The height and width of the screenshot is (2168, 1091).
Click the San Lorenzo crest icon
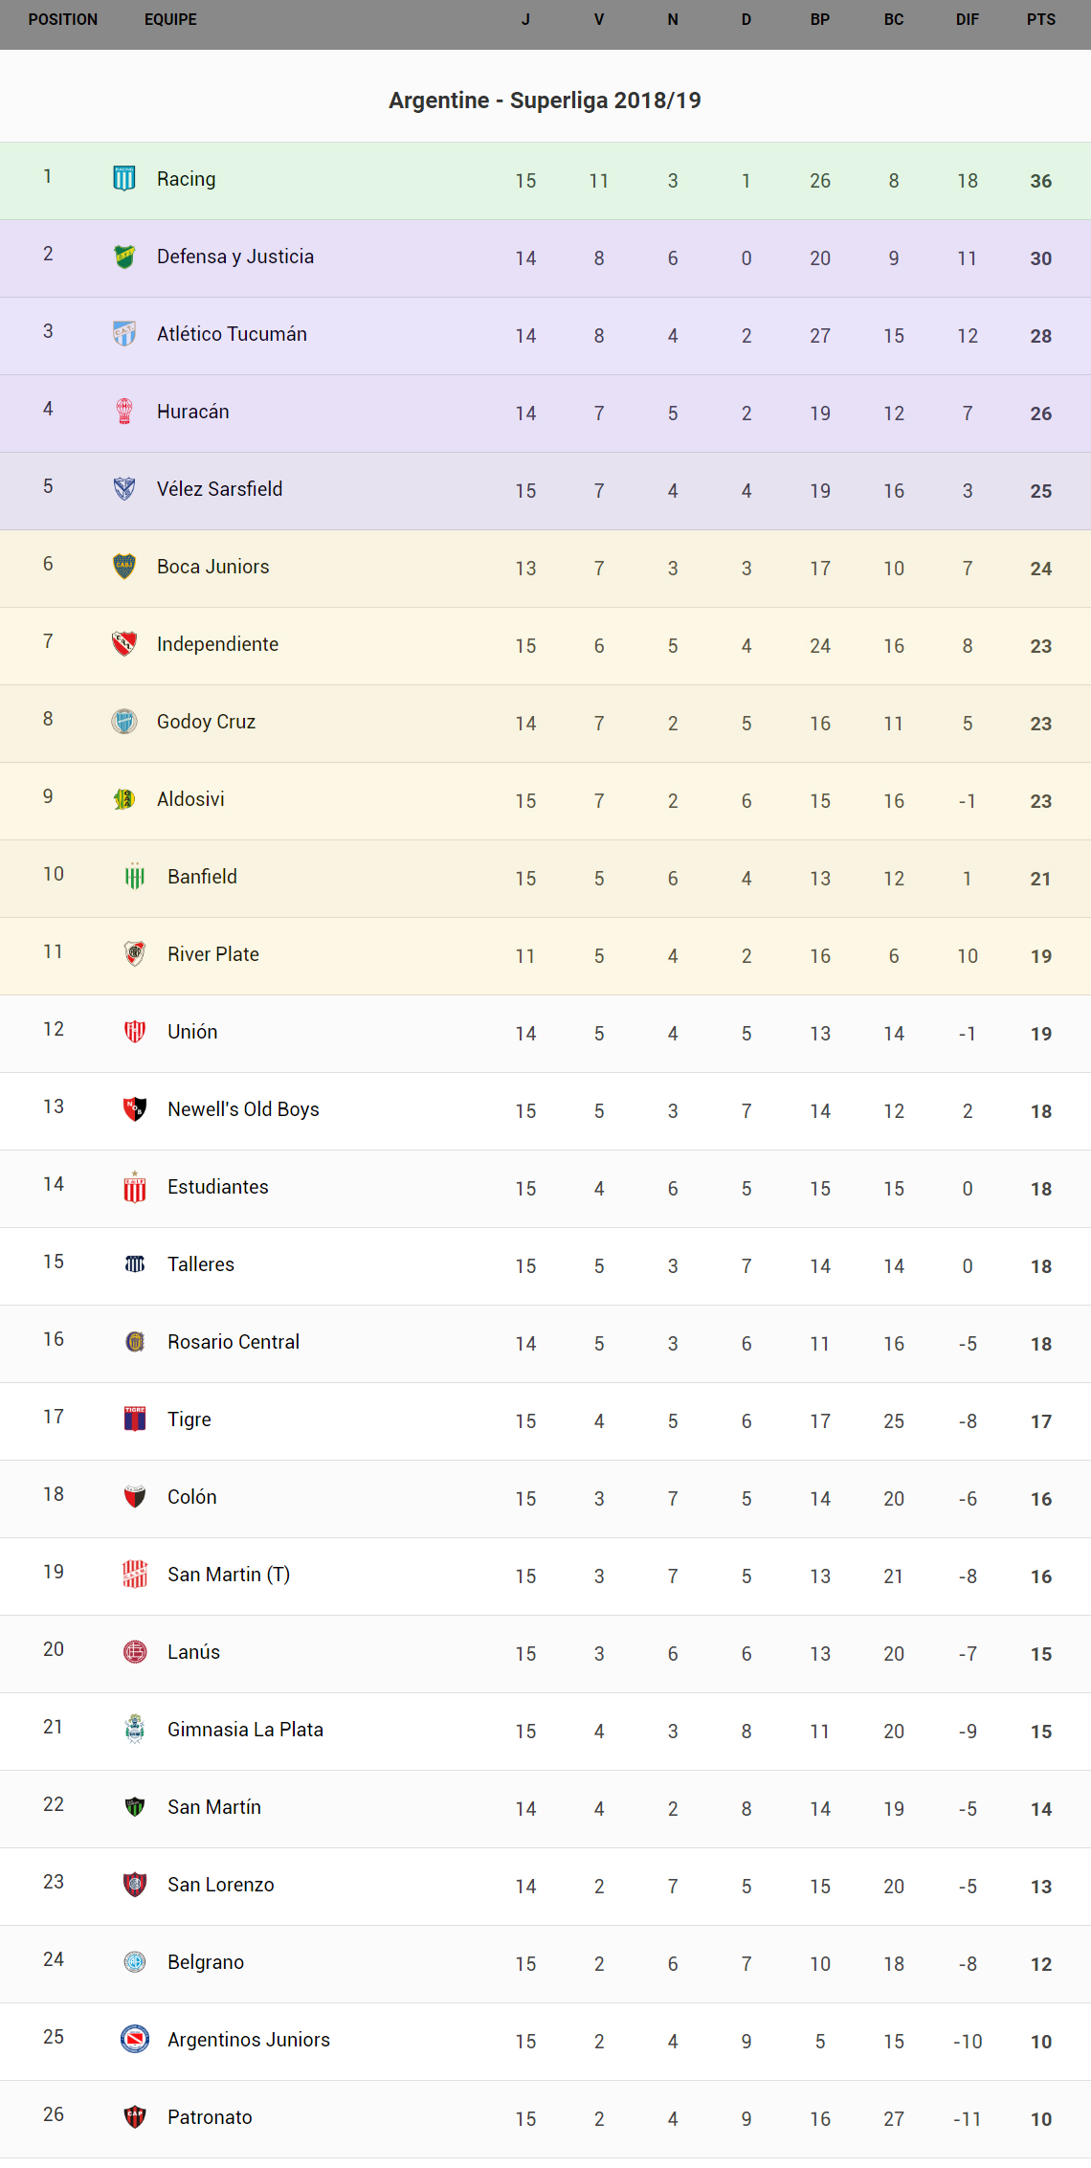135,1884
